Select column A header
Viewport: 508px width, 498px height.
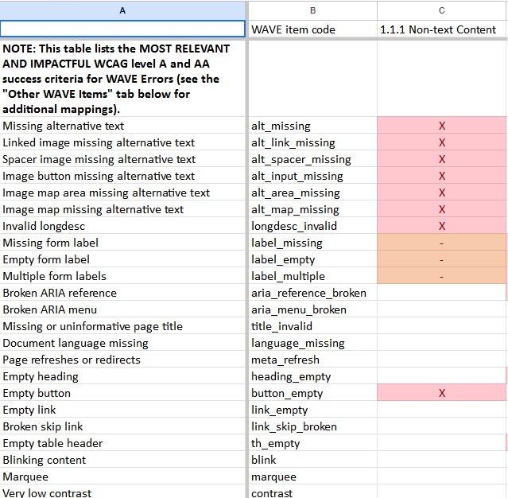122,10
